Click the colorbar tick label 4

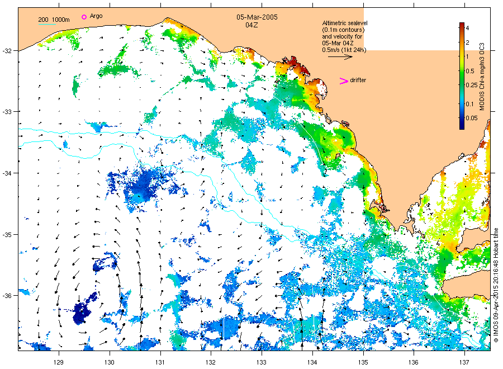click(x=467, y=29)
